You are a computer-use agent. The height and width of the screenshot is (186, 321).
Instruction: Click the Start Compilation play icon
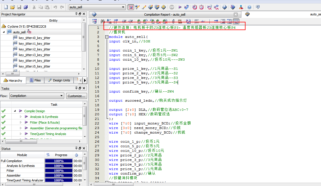point(180,7)
